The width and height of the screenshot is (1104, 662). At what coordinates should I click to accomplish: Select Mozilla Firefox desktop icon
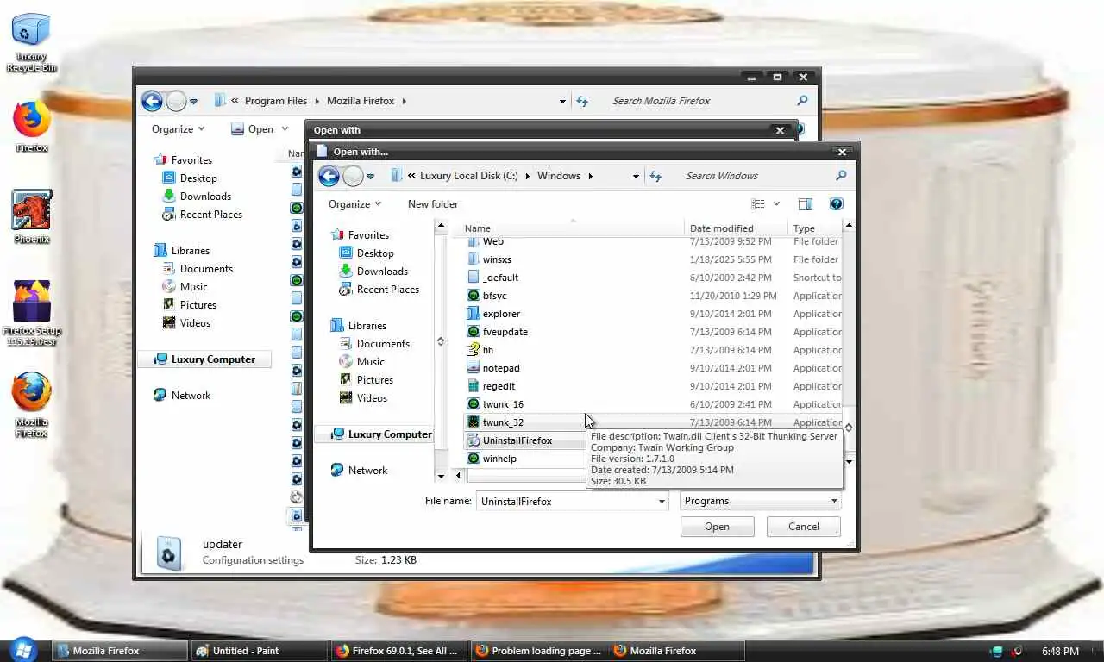(x=31, y=405)
